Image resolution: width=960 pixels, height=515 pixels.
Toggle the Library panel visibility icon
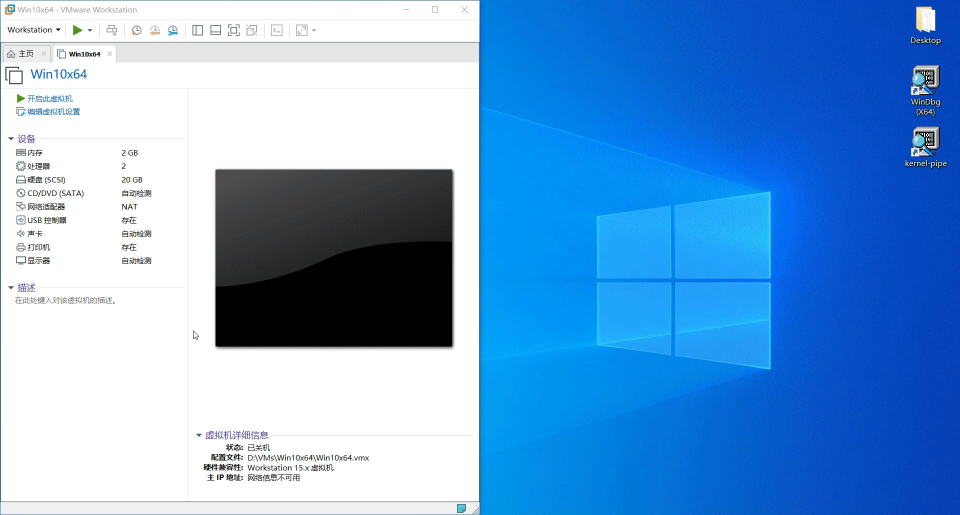click(x=197, y=30)
